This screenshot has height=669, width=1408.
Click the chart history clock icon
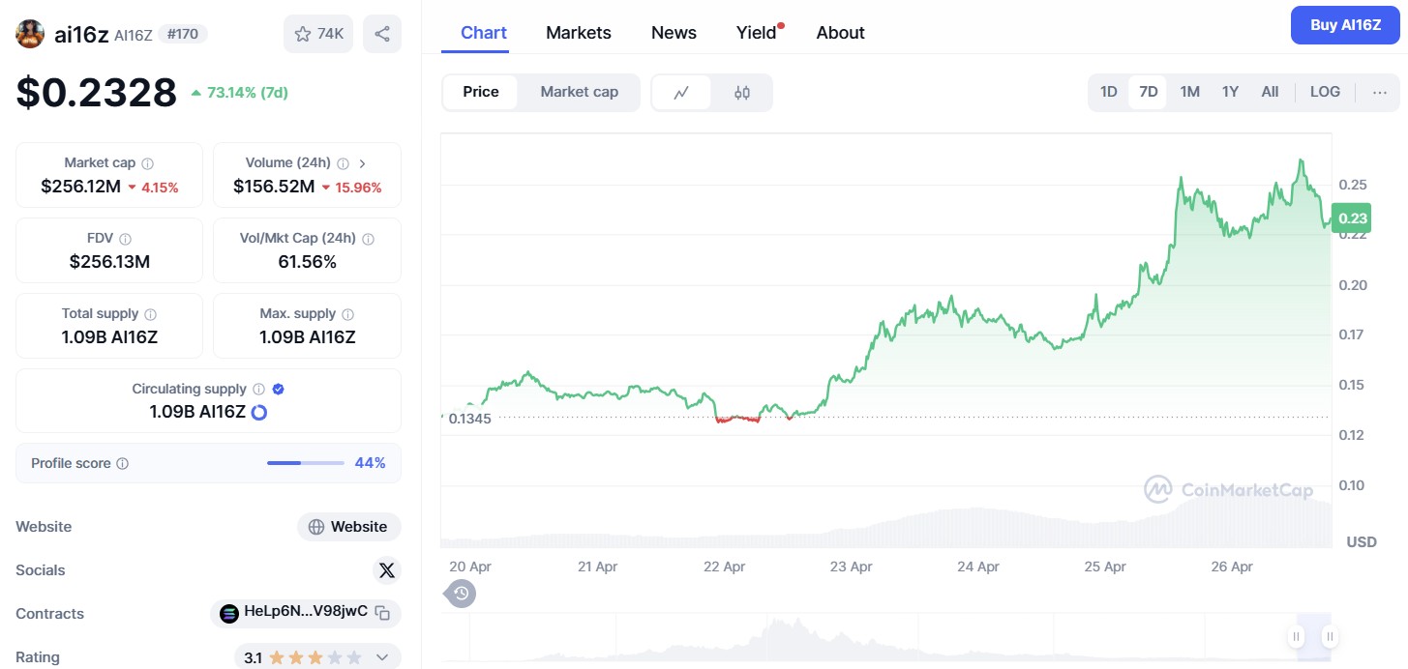[462, 593]
